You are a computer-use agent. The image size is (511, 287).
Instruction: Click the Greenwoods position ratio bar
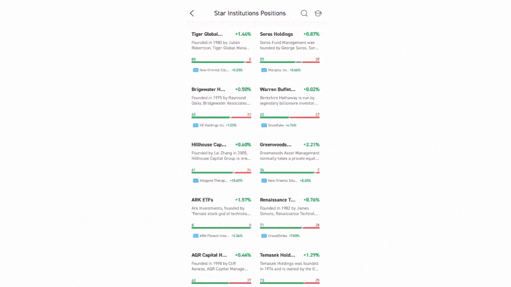point(290,173)
